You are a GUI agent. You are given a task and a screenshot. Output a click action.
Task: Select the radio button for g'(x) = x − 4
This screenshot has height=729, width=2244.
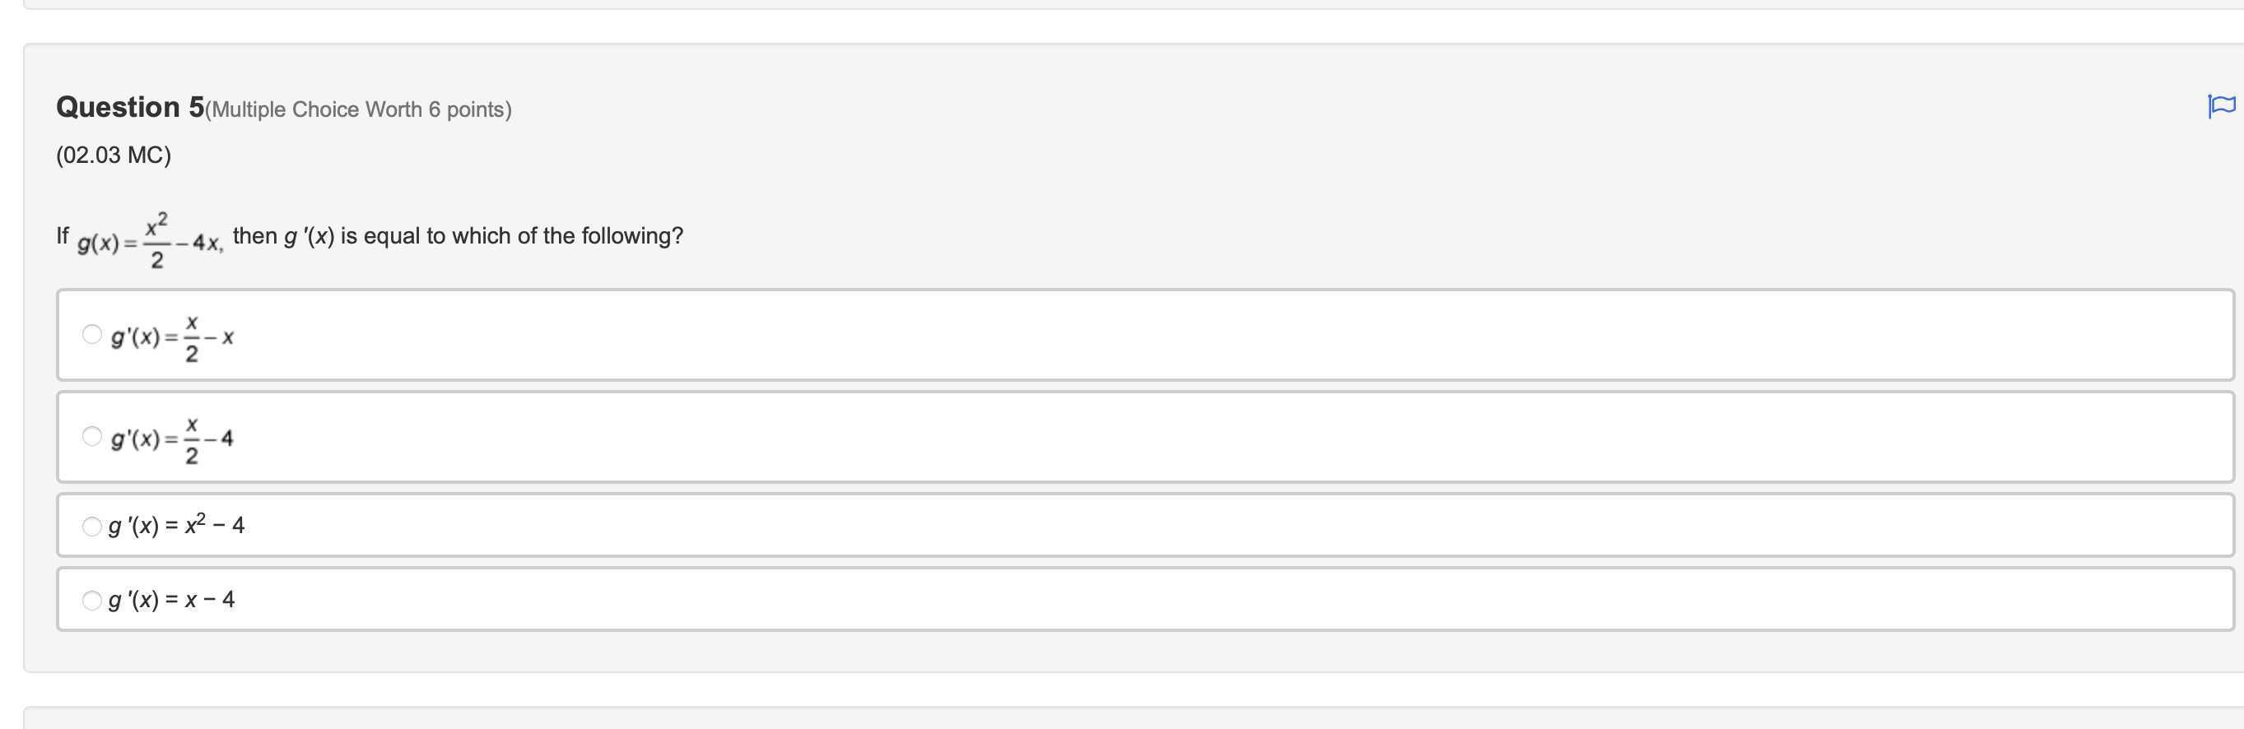pyautogui.click(x=91, y=599)
